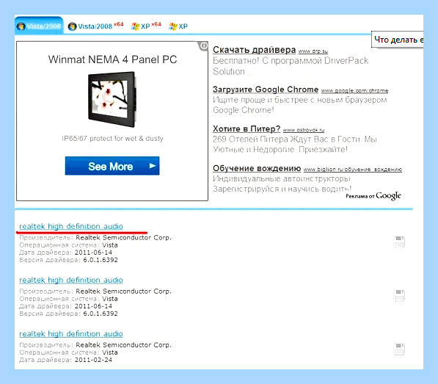Click the download diskette icon beside the third driver
Screen dimensions: 438x384
(399, 349)
